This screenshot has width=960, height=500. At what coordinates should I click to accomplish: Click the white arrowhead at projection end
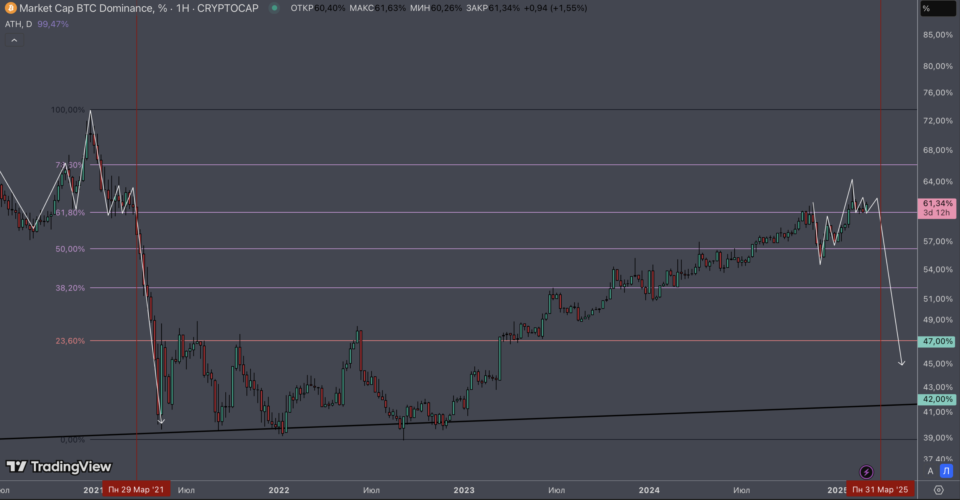[x=901, y=363]
